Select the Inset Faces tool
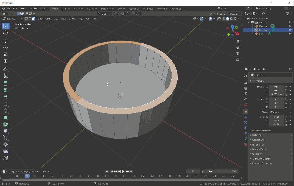Viewport: 294px width, 186px height. click(x=6, y=90)
